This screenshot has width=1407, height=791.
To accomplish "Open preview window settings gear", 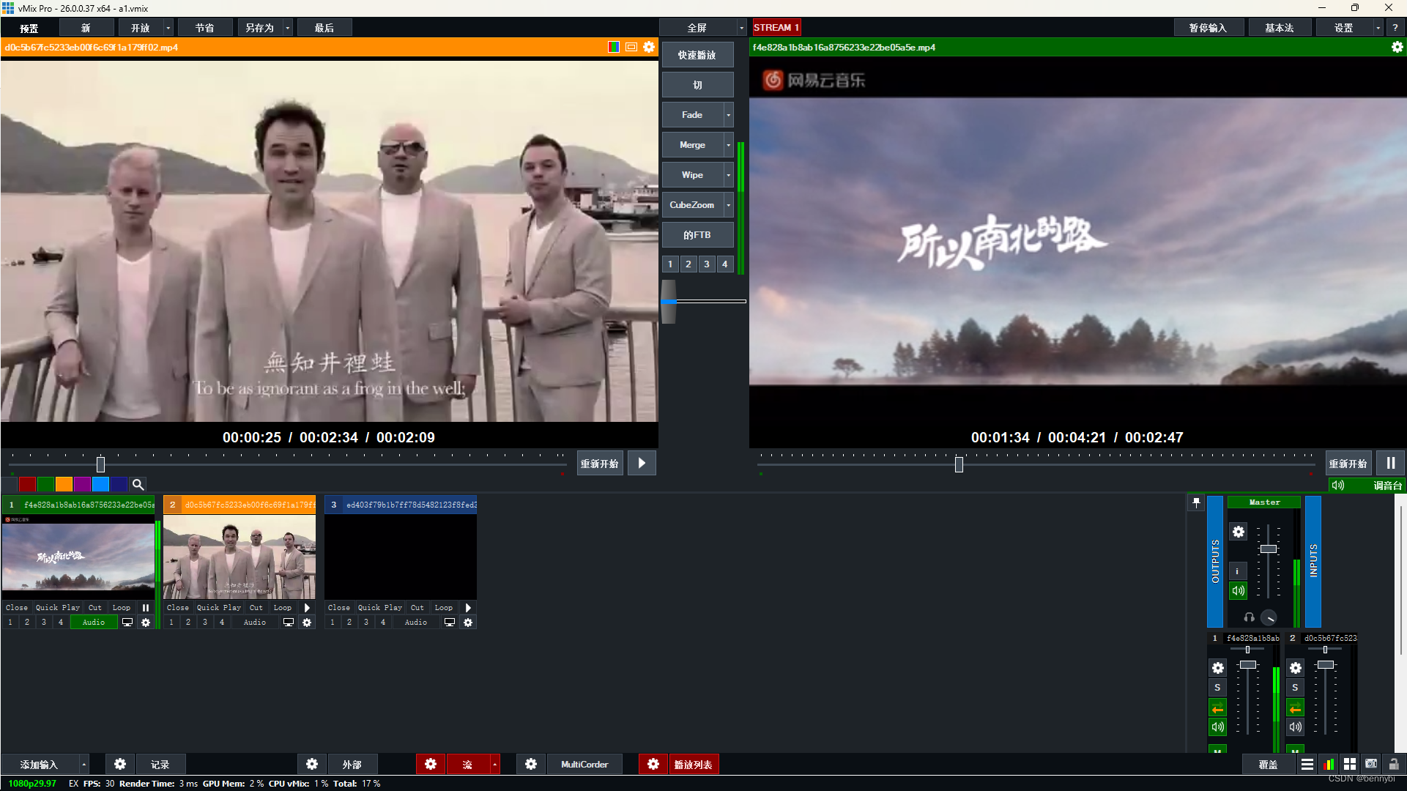I will tap(649, 47).
